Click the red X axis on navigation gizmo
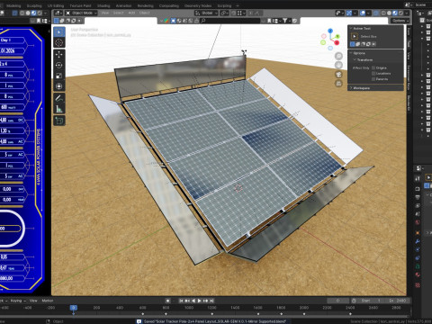432x324 pixels. click(x=337, y=42)
